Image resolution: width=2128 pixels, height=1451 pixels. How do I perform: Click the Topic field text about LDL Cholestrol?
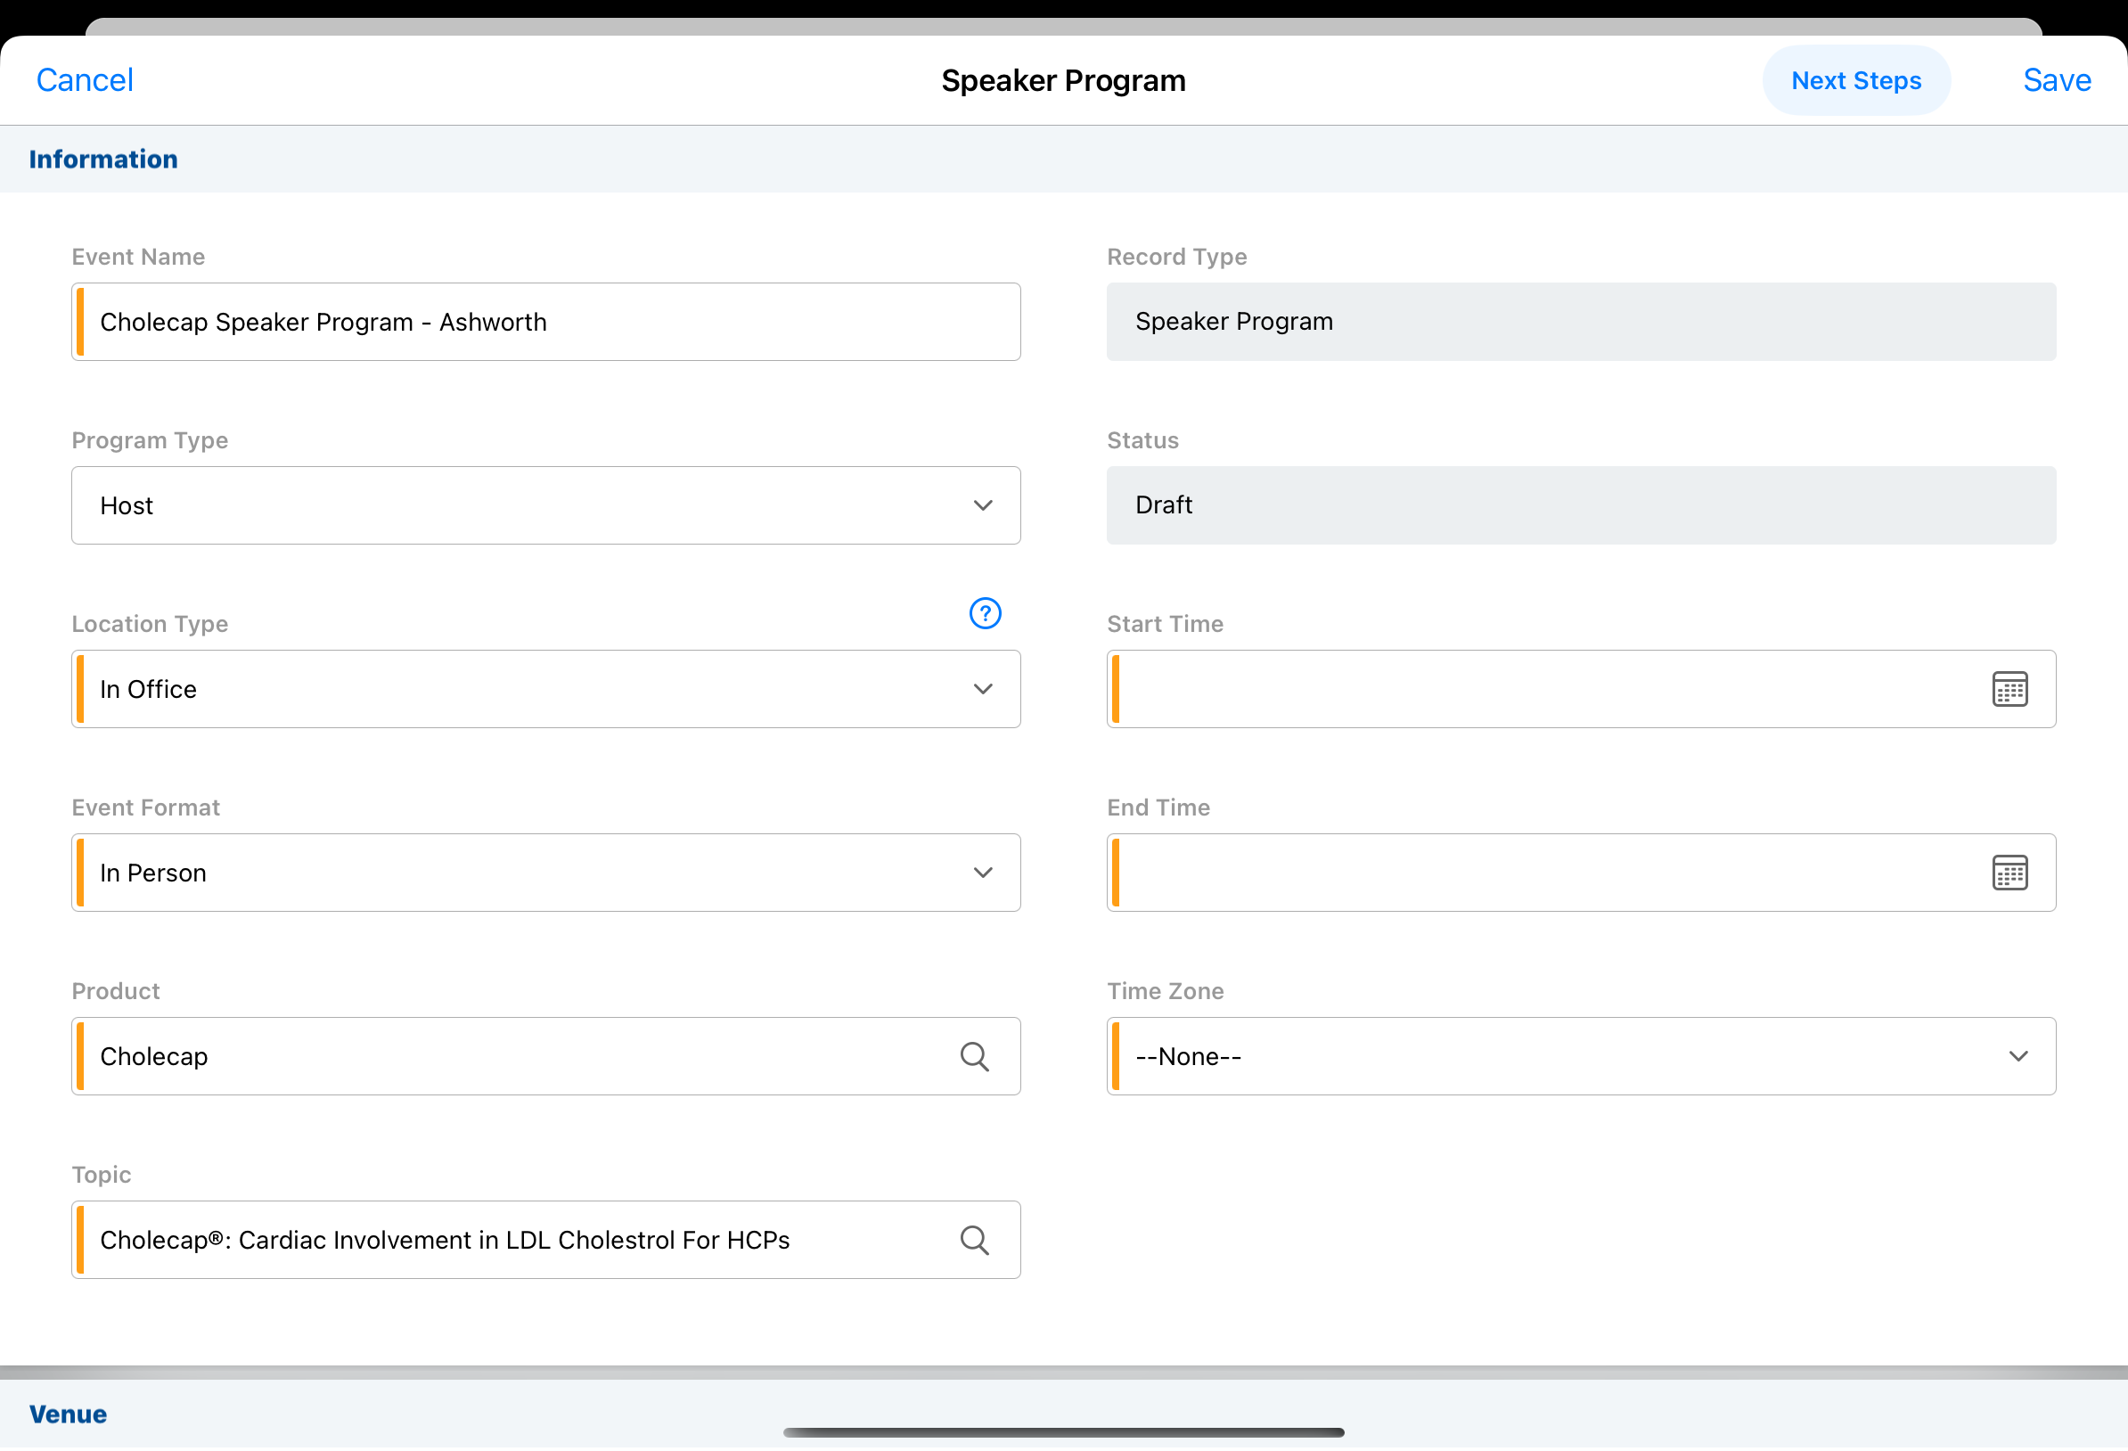tap(445, 1241)
